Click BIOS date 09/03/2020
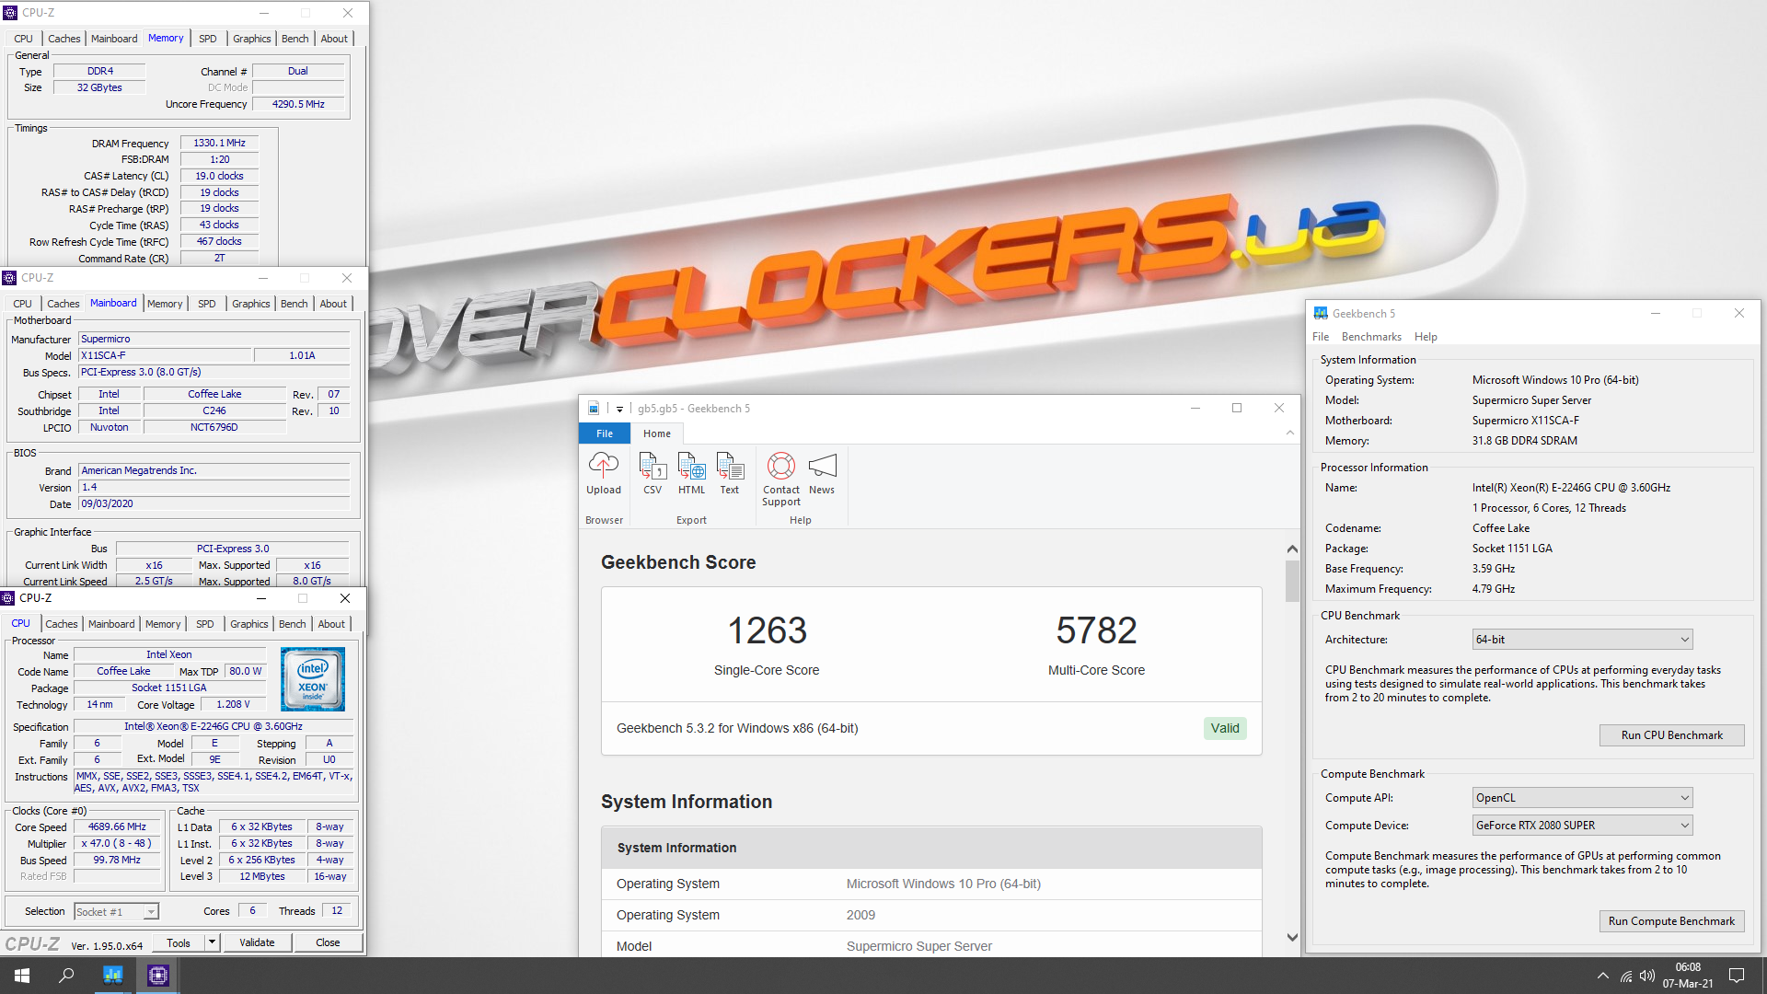Image resolution: width=1767 pixels, height=994 pixels. click(x=214, y=503)
